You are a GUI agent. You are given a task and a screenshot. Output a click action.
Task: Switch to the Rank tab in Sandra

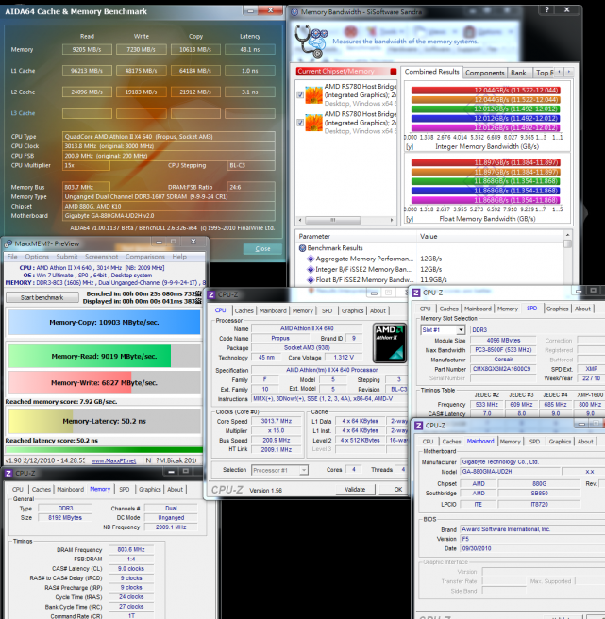coord(518,73)
